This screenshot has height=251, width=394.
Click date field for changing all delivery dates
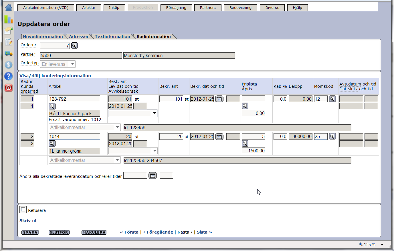click(x=135, y=176)
